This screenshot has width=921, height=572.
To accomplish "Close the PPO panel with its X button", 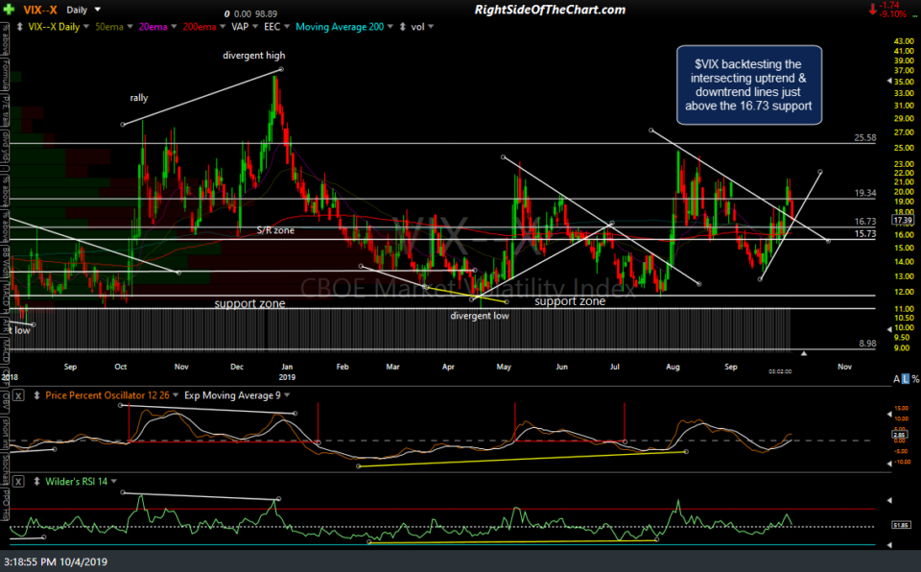I will coord(17,393).
